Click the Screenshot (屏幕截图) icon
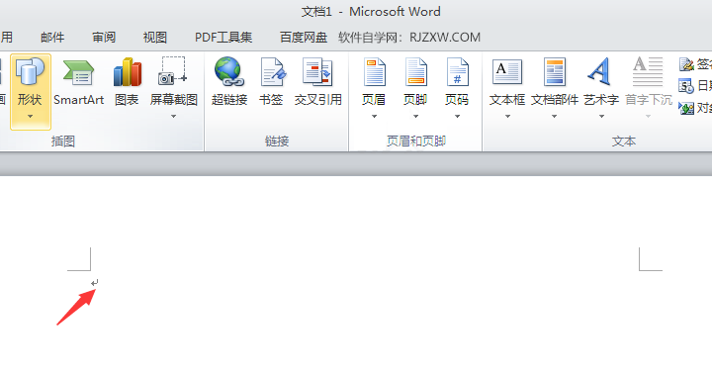The image size is (712, 379). [173, 71]
